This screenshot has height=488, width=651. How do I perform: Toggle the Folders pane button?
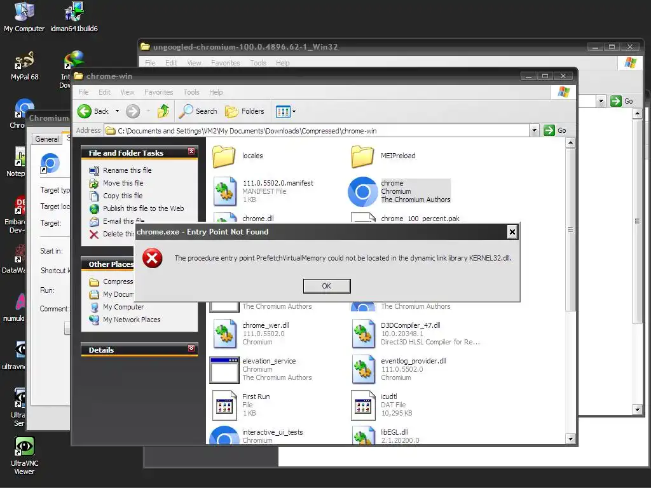[x=245, y=111]
